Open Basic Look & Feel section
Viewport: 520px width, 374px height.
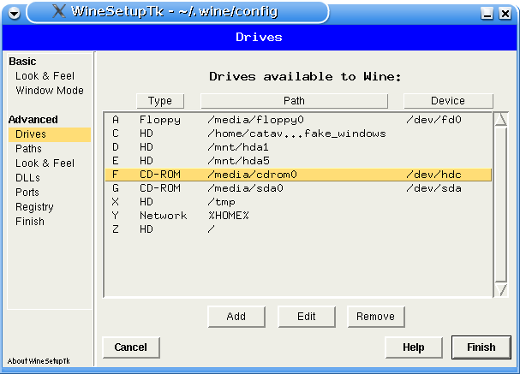coord(45,76)
